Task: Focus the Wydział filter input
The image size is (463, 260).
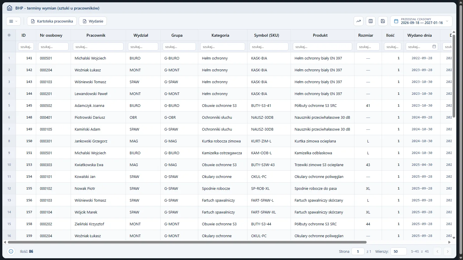Action: click(143, 47)
